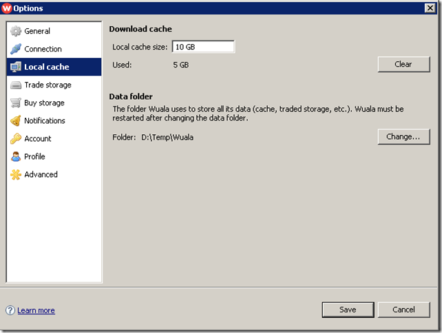Screen dimensions: 442x333
Task: Go to the Buy storage section
Action: pos(54,103)
